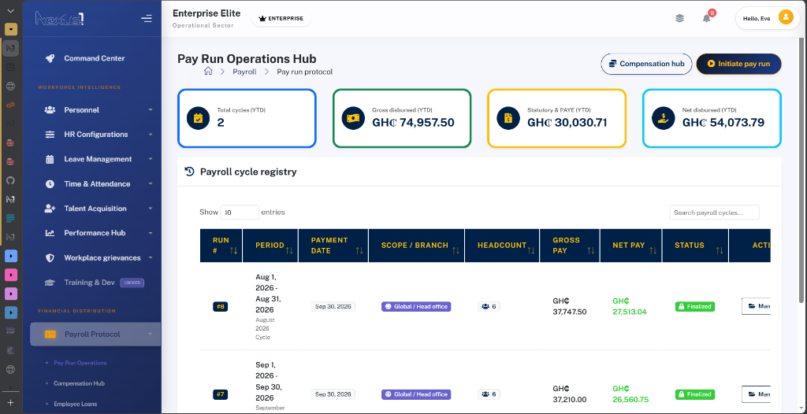The width and height of the screenshot is (807, 414).
Task: Click the Nexus logo
Action: click(x=60, y=19)
